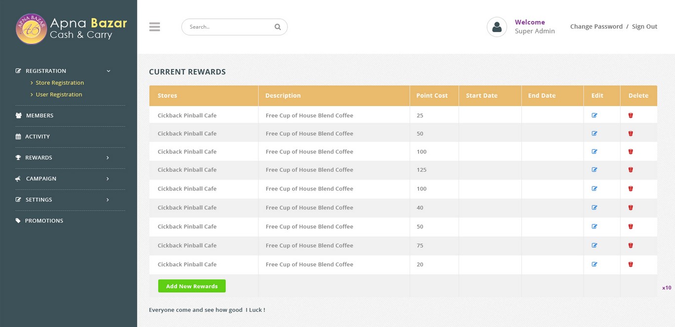Click the search magnifier icon
Viewport: 675px width, 327px height.
point(278,27)
